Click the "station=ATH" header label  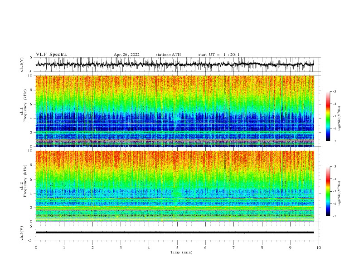[x=168, y=55]
